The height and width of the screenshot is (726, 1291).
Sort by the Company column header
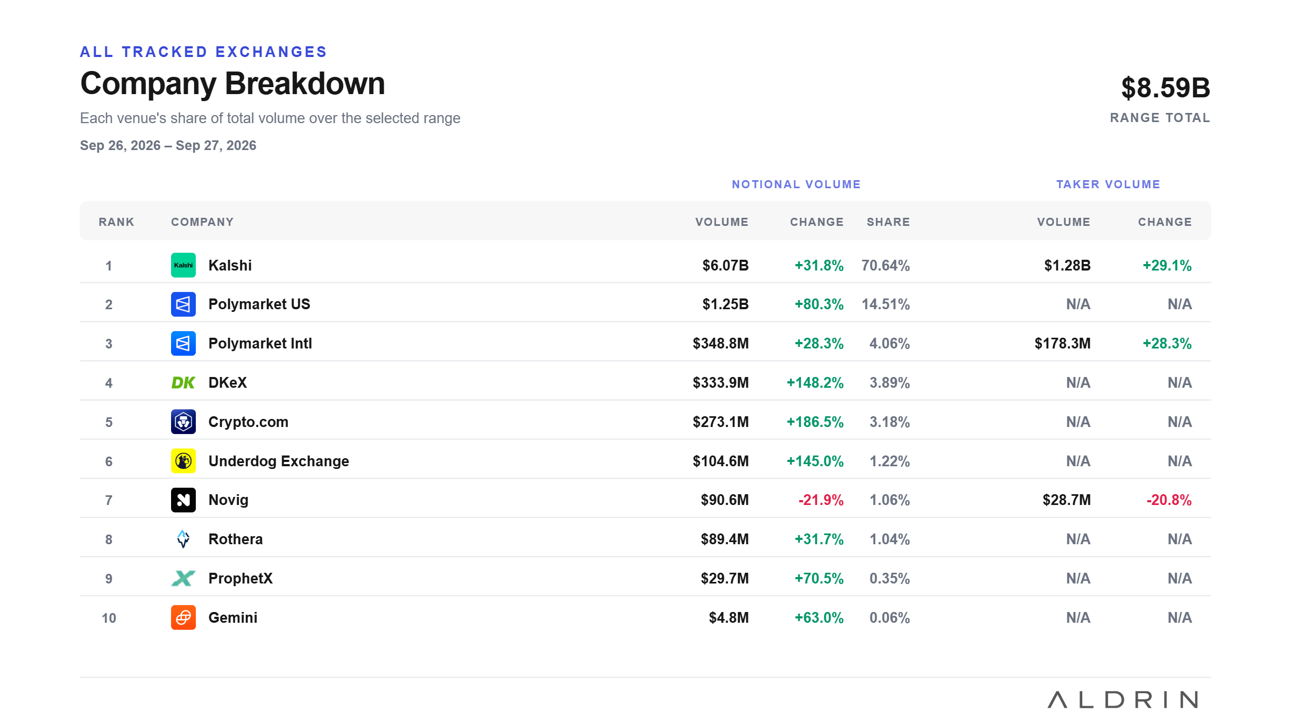[202, 222]
